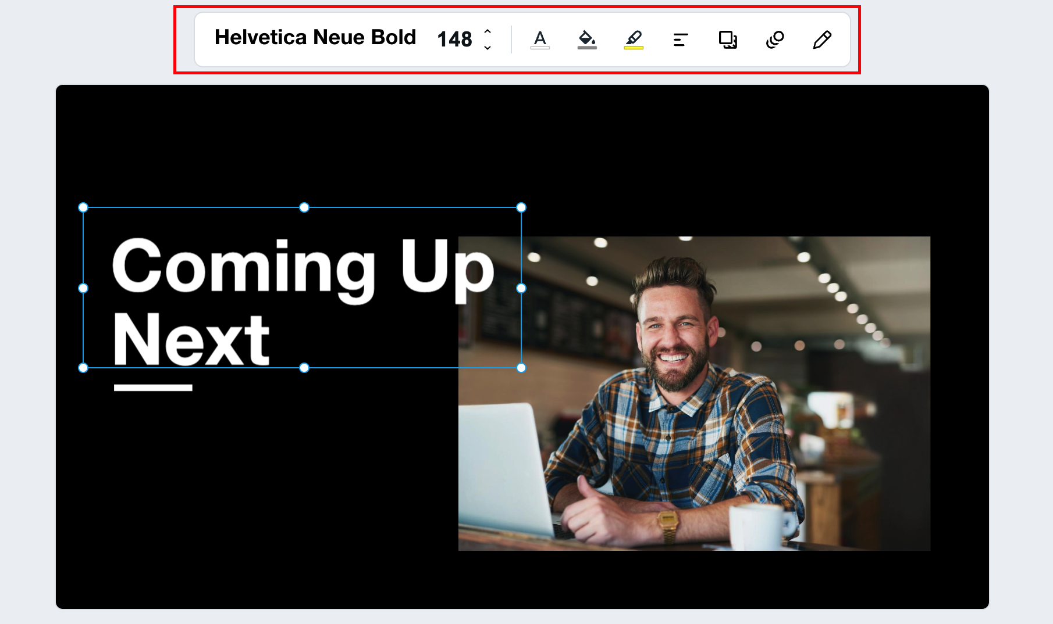Decrease font size with the down arrow
1053x624 pixels.
coord(487,48)
